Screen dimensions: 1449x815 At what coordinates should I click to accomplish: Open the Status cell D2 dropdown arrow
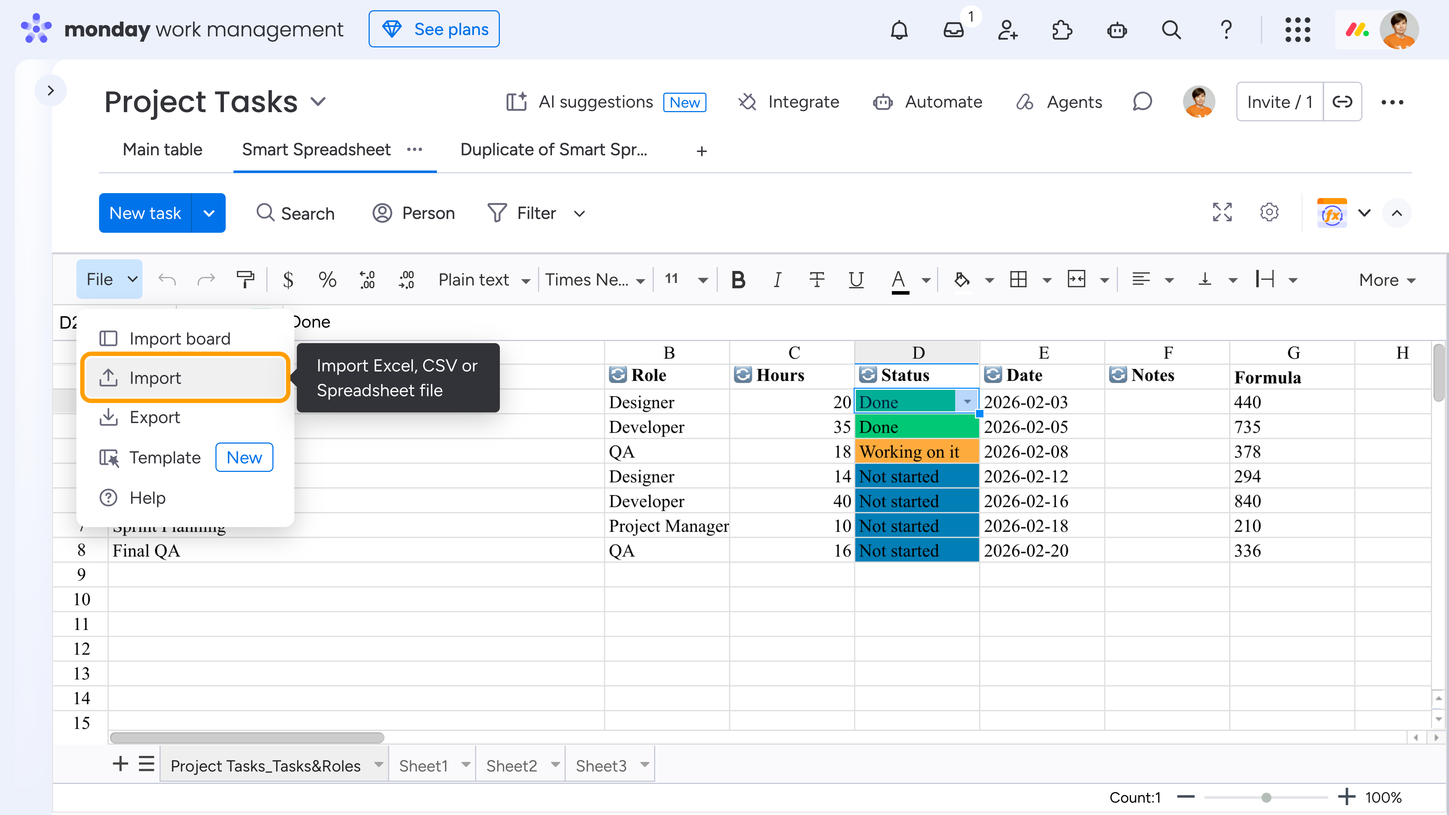[967, 401]
